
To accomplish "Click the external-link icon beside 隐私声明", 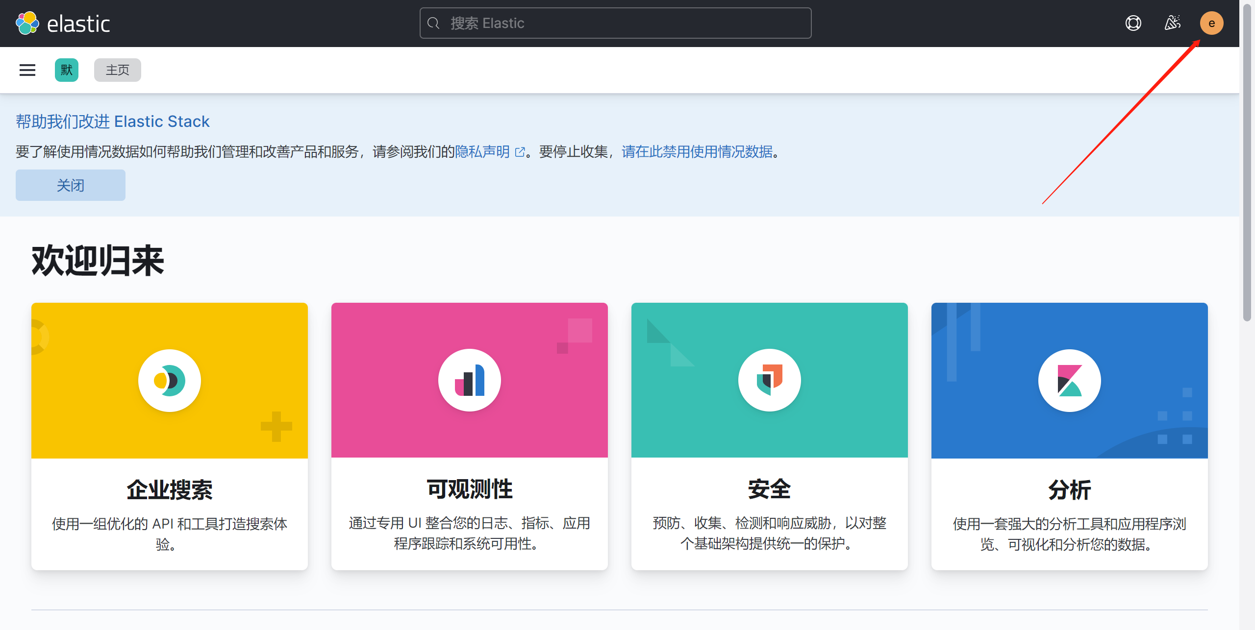I will tap(520, 152).
